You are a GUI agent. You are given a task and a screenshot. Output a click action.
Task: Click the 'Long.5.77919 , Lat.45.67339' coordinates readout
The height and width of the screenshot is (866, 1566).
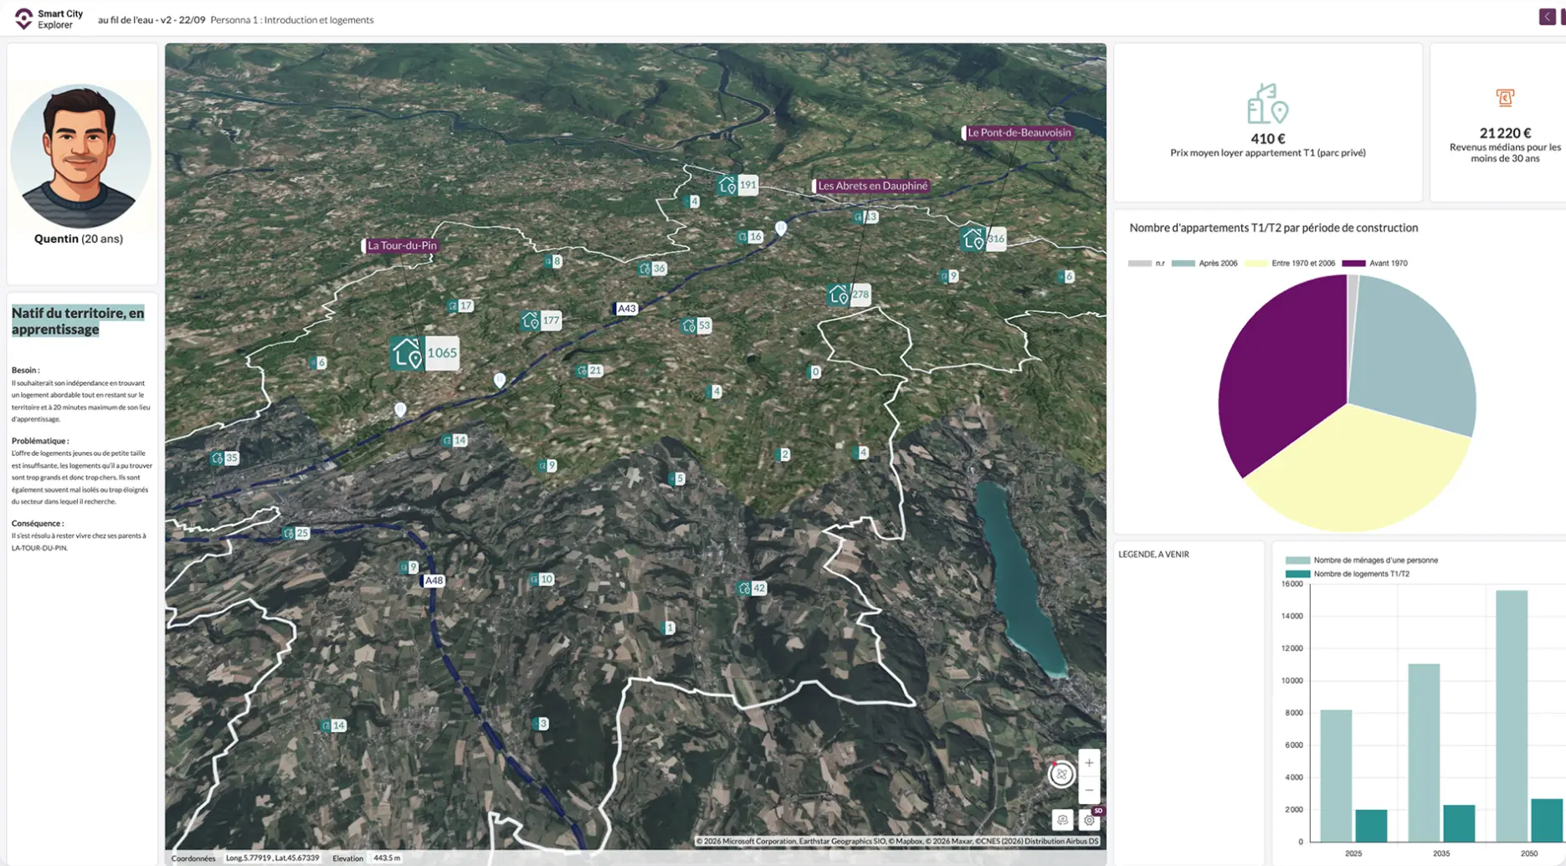[273, 858]
